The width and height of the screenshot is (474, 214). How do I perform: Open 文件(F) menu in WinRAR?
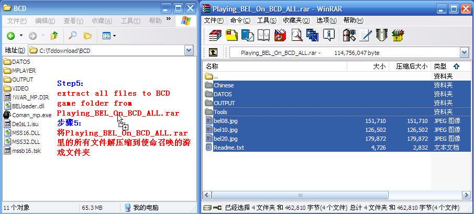tap(214, 20)
